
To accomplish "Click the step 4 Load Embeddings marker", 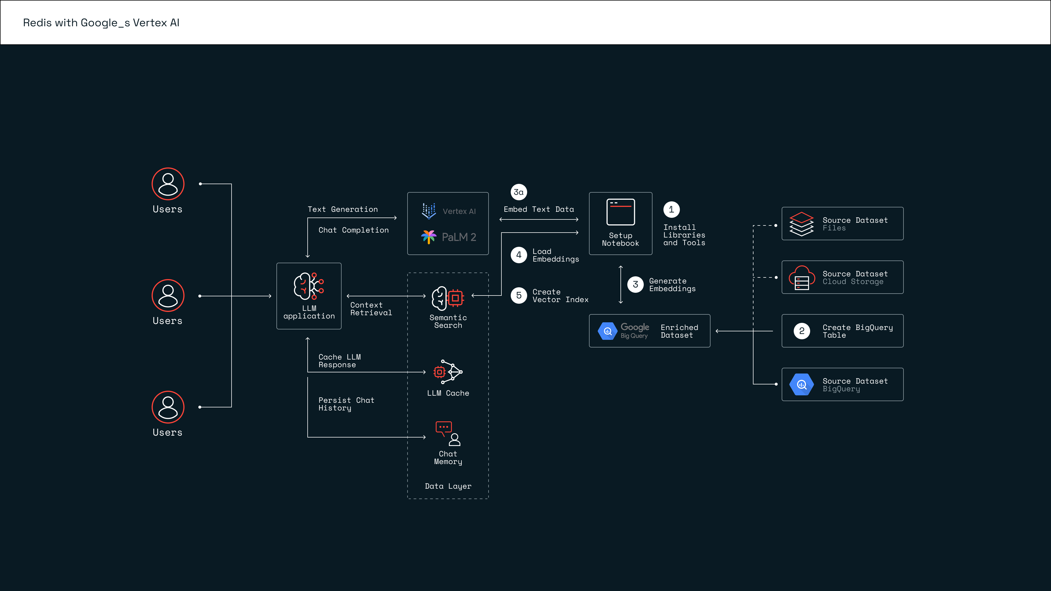I will point(519,255).
